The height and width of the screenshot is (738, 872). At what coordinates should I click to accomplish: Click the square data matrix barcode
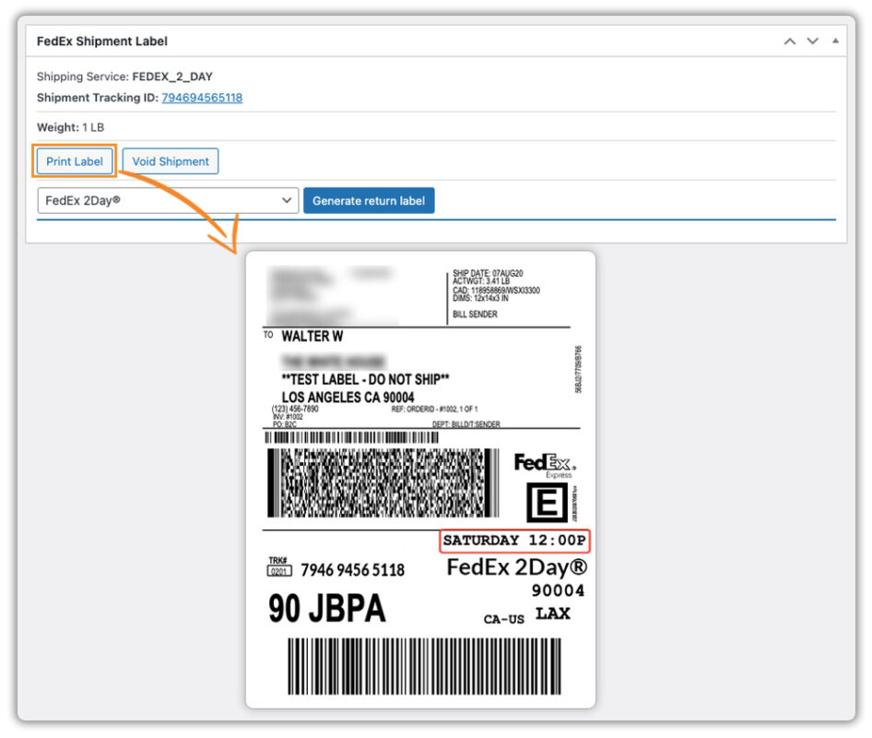tap(378, 484)
